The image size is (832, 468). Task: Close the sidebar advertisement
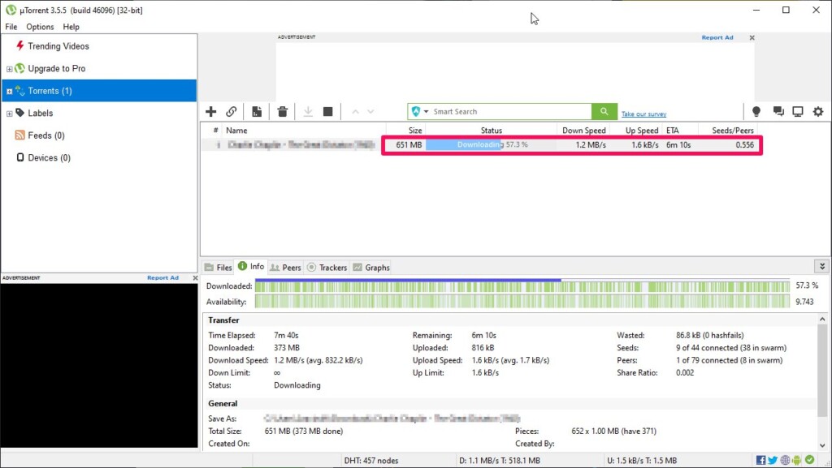195,277
